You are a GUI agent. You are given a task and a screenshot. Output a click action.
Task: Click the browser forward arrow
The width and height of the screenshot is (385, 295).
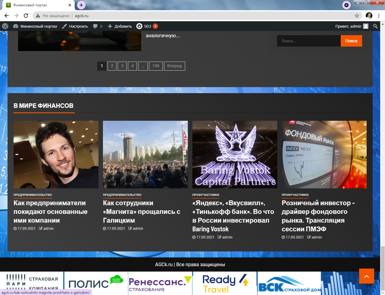[16, 16]
